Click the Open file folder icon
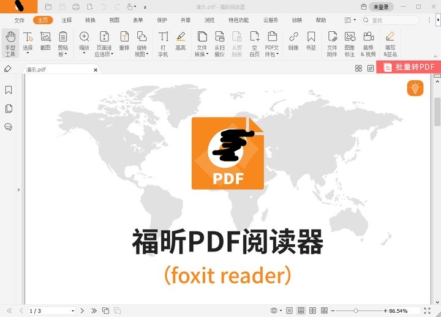441x317 pixels. (x=48, y=7)
